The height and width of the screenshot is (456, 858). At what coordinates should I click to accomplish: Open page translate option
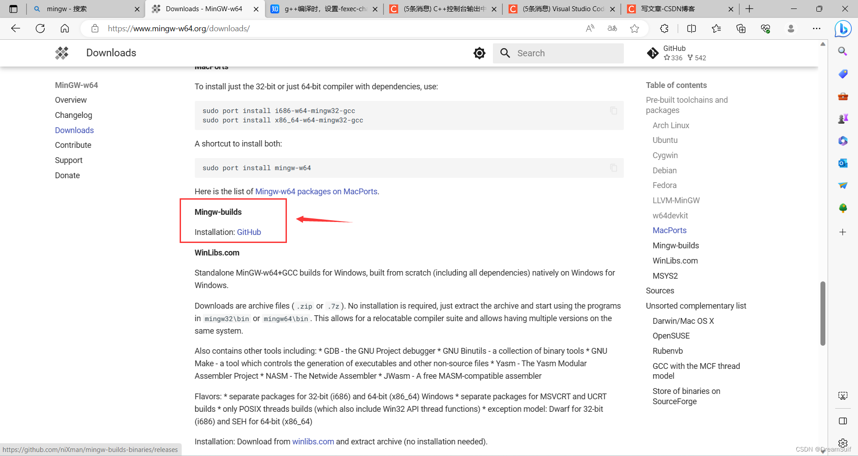click(x=612, y=29)
